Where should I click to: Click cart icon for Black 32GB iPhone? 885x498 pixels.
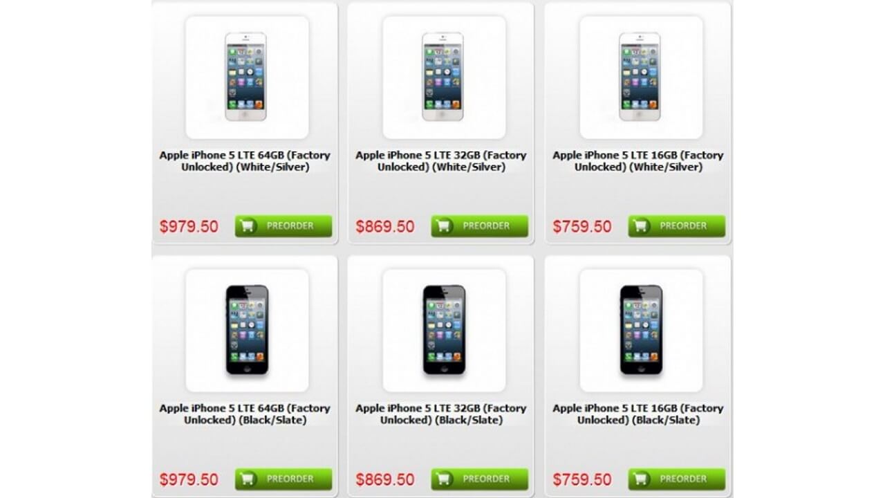(444, 479)
